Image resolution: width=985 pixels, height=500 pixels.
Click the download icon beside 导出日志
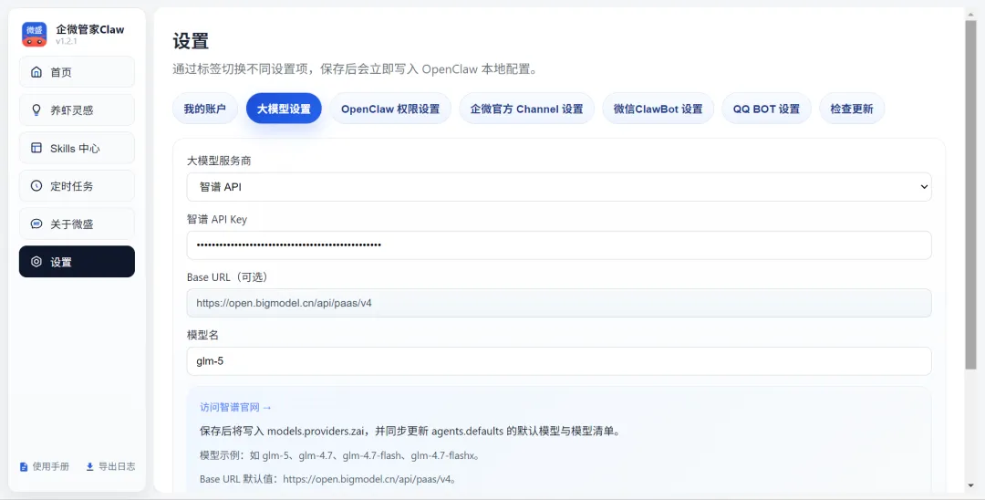tap(89, 467)
